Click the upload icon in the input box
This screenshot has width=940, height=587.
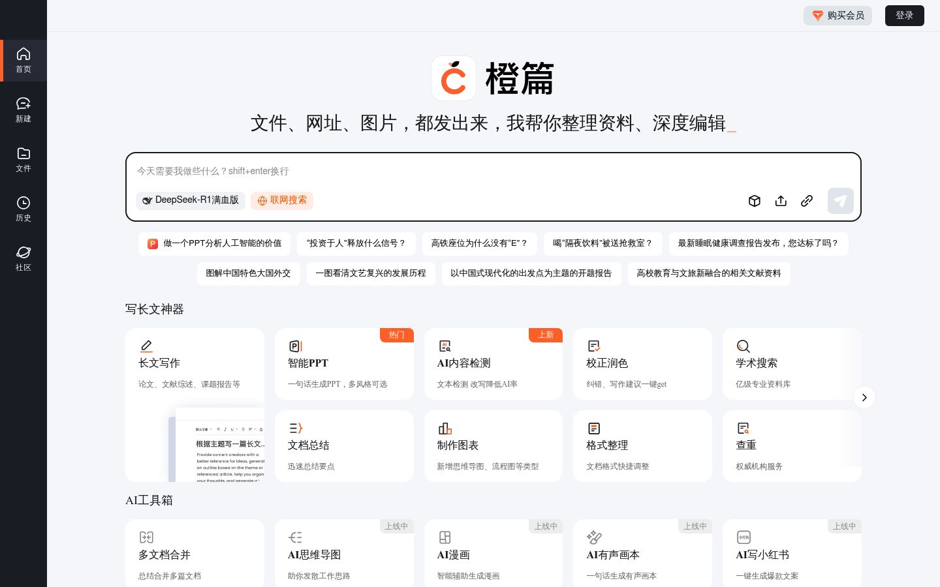click(x=781, y=201)
